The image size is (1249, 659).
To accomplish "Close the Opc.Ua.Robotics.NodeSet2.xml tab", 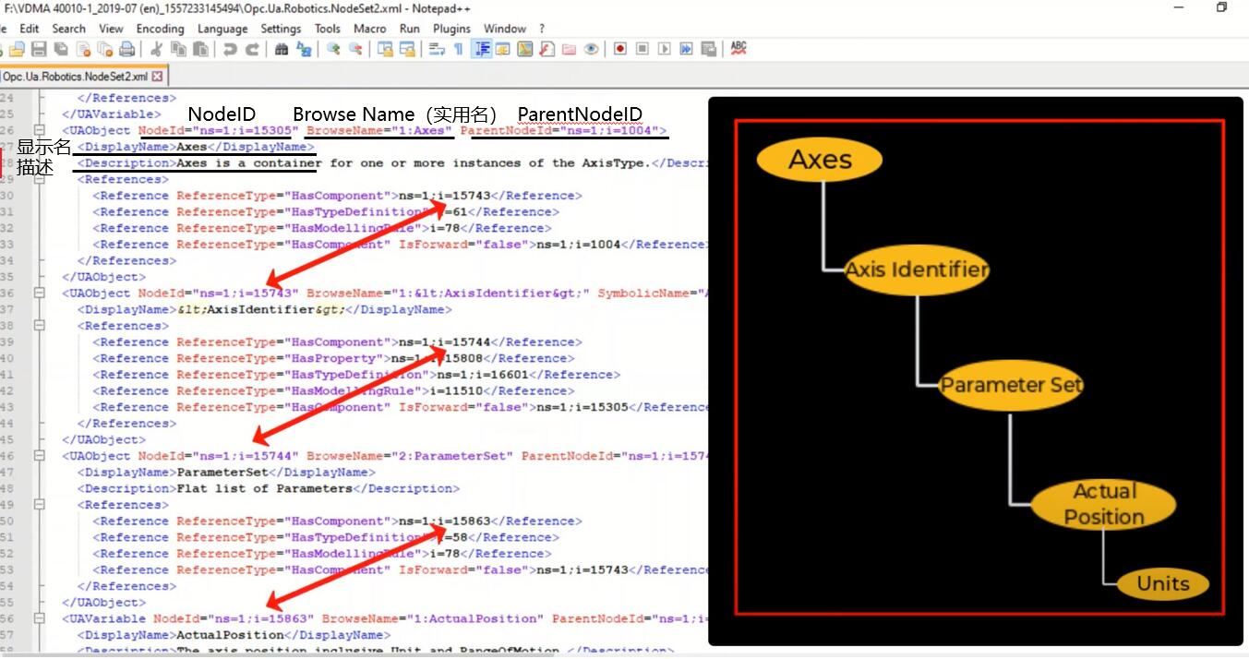I will [157, 77].
